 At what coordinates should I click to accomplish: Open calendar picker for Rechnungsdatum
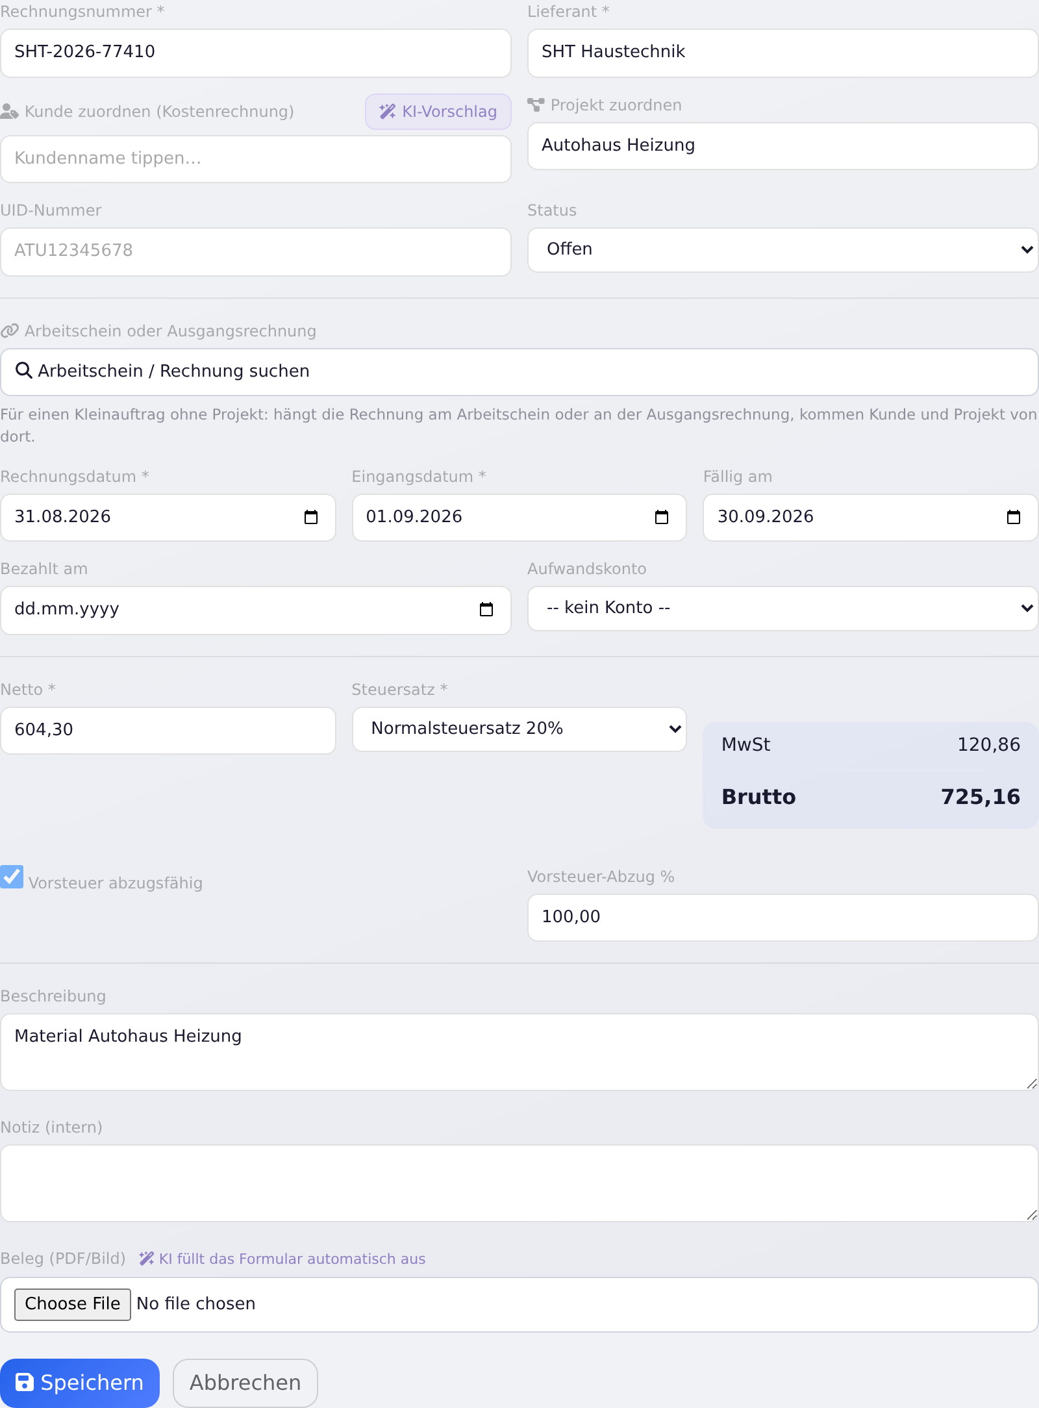(x=311, y=517)
